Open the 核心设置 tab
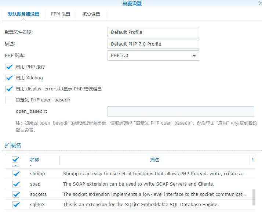Screen dimensions: 262x215 click(x=91, y=14)
